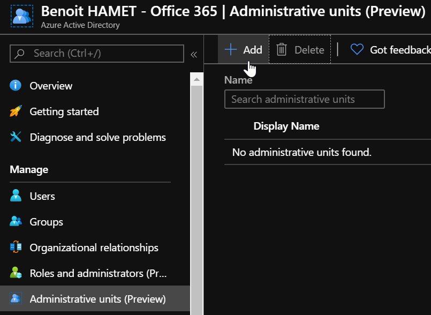
Task: Sort by Display Name column header
Action: tap(286, 126)
